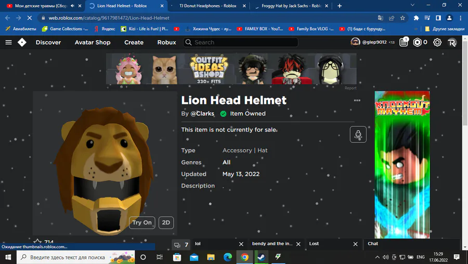This screenshot has width=468, height=264.
Task: Open FAMILY BOX YouTube bookmark
Action: click(x=260, y=29)
